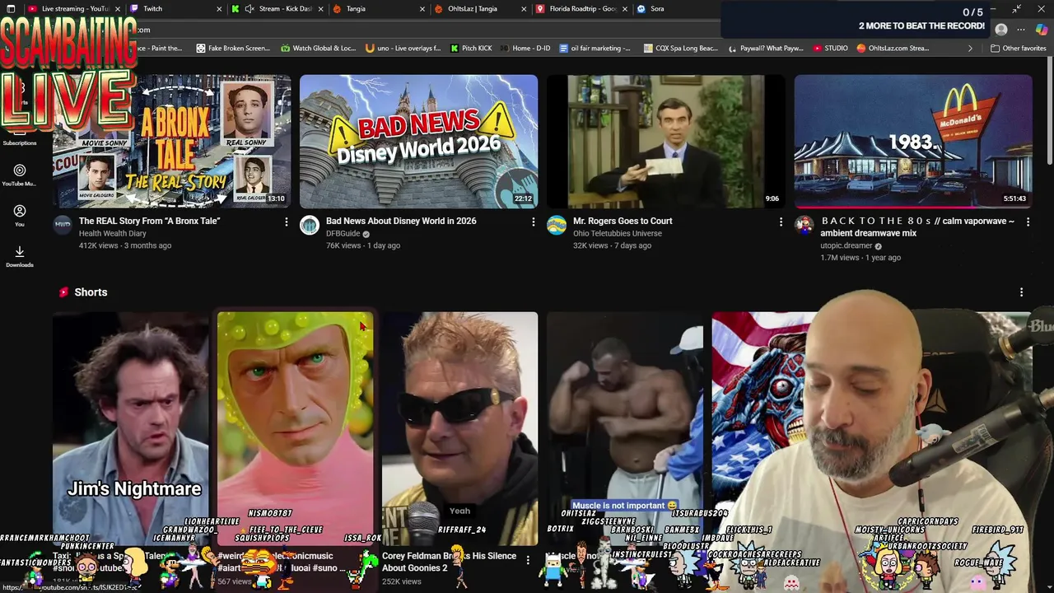The image size is (1054, 593).
Task: Play A Bronx Tale video thumbnail
Action: point(171,142)
